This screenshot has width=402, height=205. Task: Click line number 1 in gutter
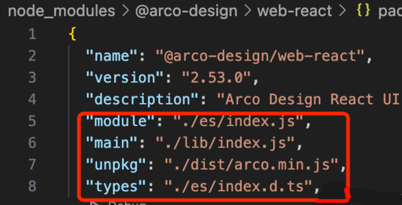(x=33, y=34)
